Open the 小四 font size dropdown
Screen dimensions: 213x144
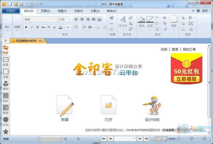[x=67, y=19]
